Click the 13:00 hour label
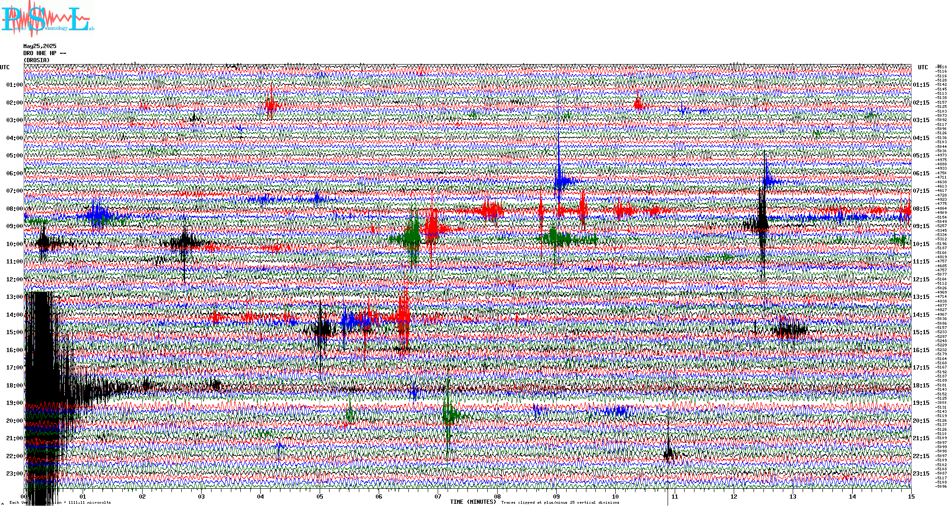The height and width of the screenshot is (509, 949). [x=15, y=297]
